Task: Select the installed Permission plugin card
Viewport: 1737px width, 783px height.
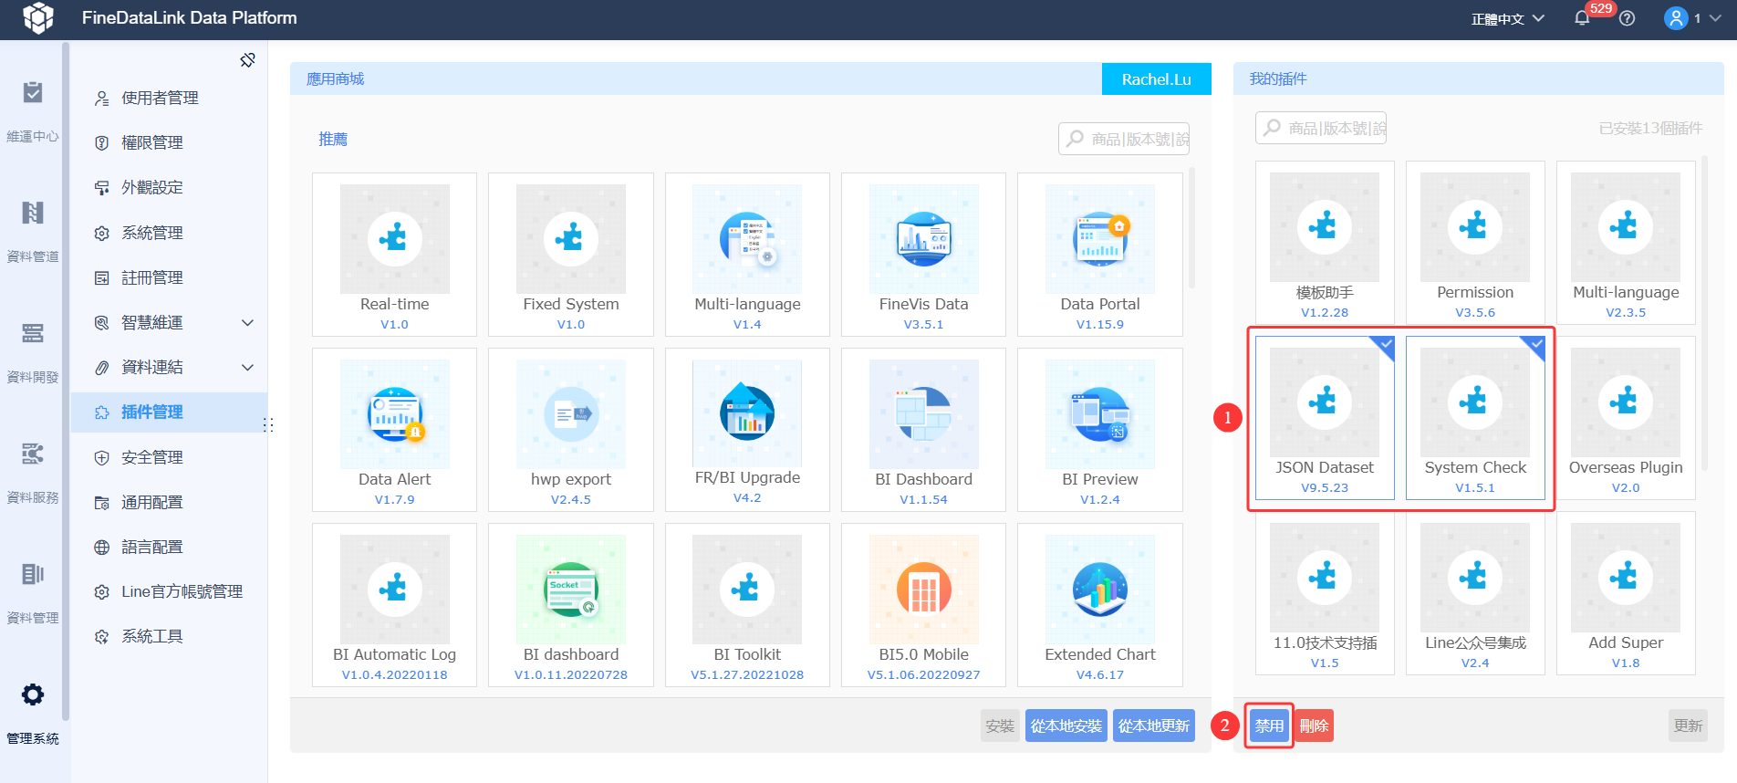Action: click(x=1475, y=243)
